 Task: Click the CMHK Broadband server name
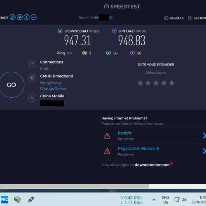56,76
